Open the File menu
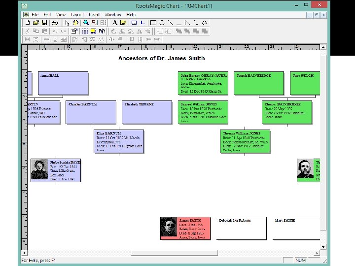 [35, 15]
